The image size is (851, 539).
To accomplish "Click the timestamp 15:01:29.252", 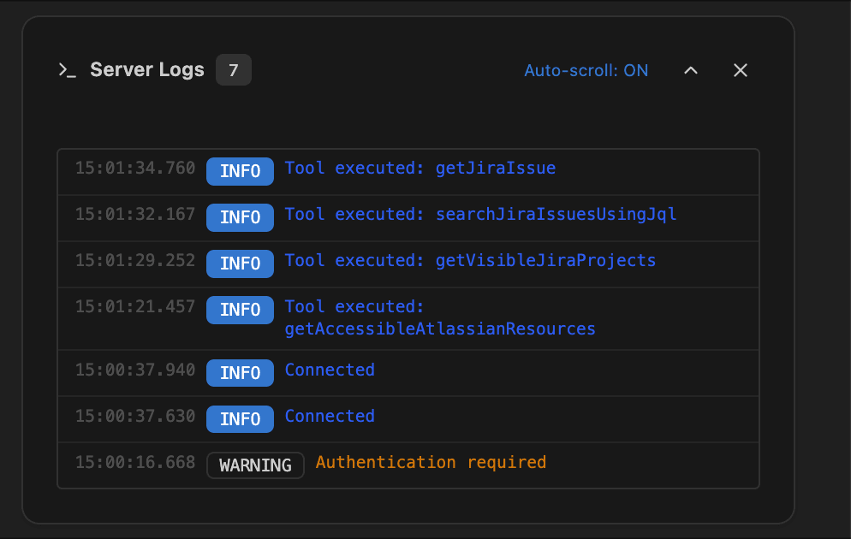I will 136,260.
